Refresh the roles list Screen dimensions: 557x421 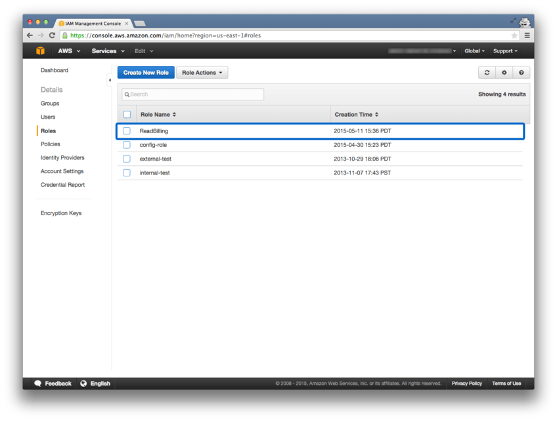487,72
